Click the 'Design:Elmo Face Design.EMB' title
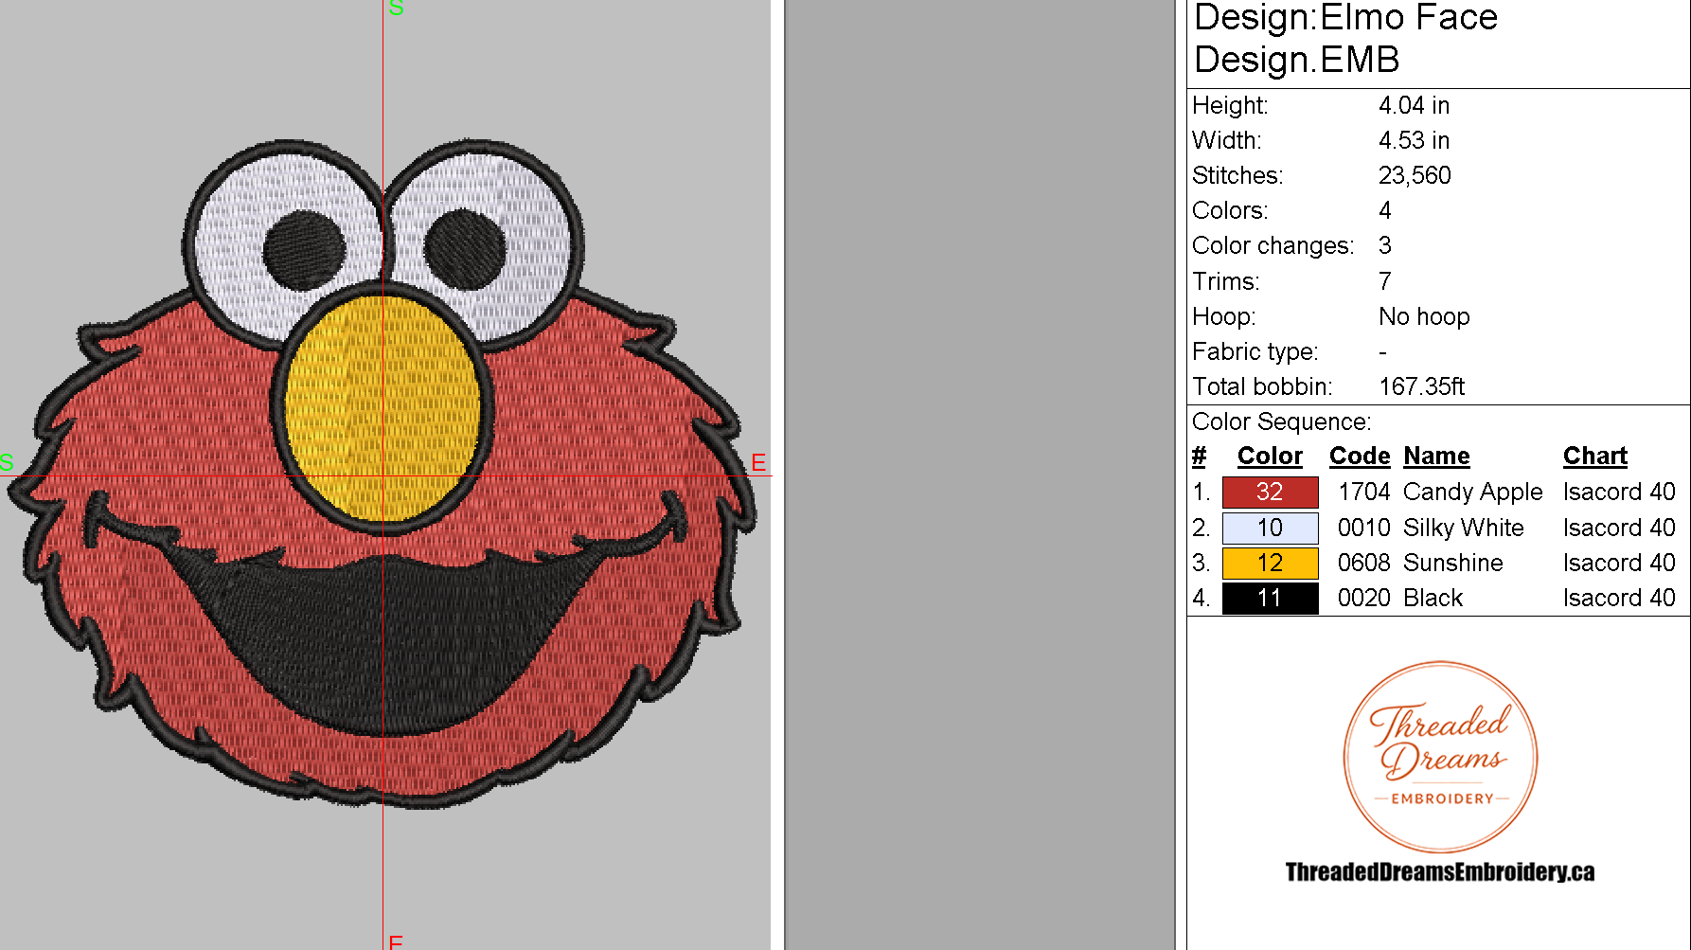1691x950 pixels. (1345, 38)
